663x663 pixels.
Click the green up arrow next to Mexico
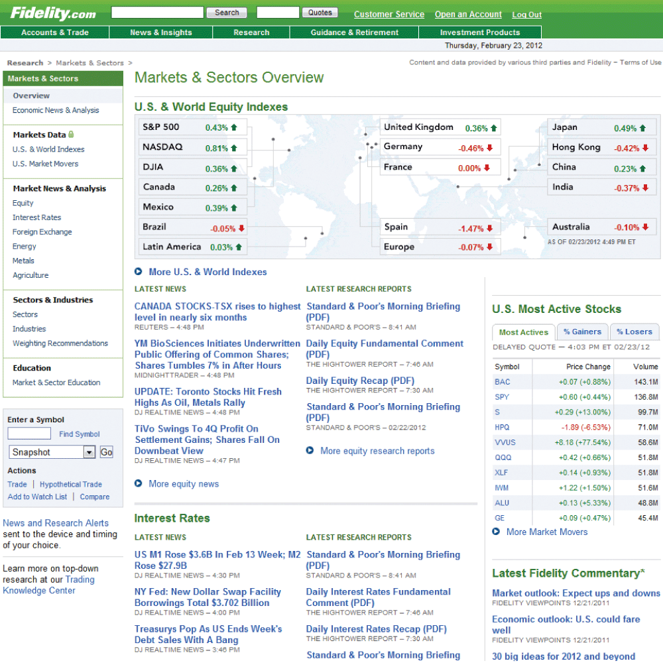tap(234, 208)
